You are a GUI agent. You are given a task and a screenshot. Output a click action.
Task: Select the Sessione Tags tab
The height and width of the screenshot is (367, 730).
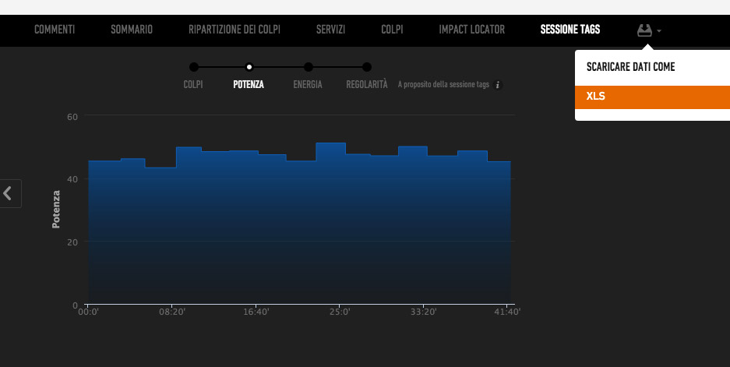pyautogui.click(x=570, y=30)
